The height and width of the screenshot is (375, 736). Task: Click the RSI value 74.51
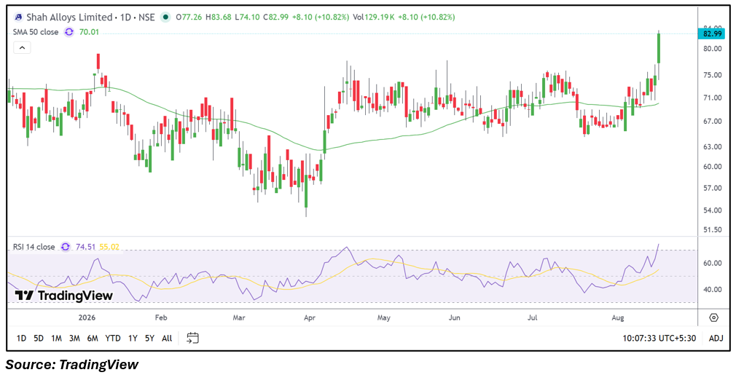point(87,247)
